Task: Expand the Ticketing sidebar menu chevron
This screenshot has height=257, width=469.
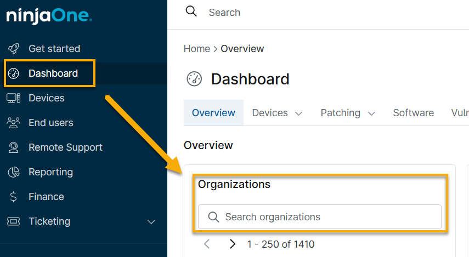Action: click(x=152, y=222)
